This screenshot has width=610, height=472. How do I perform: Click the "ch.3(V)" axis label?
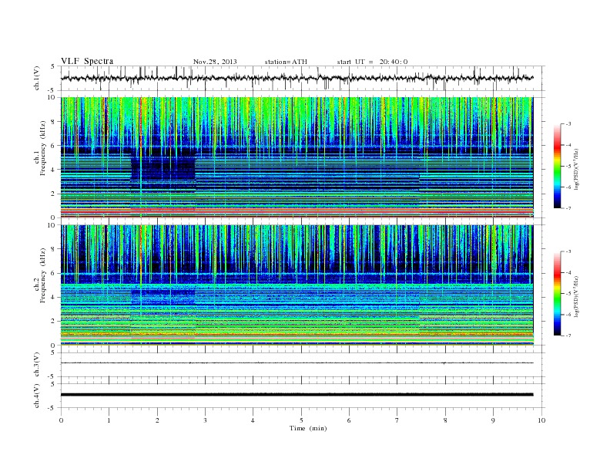tap(37, 365)
